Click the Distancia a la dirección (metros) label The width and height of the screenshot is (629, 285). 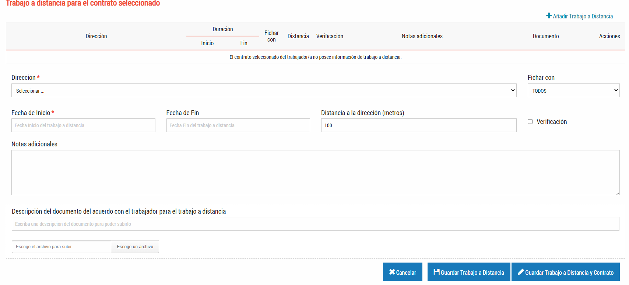click(362, 113)
